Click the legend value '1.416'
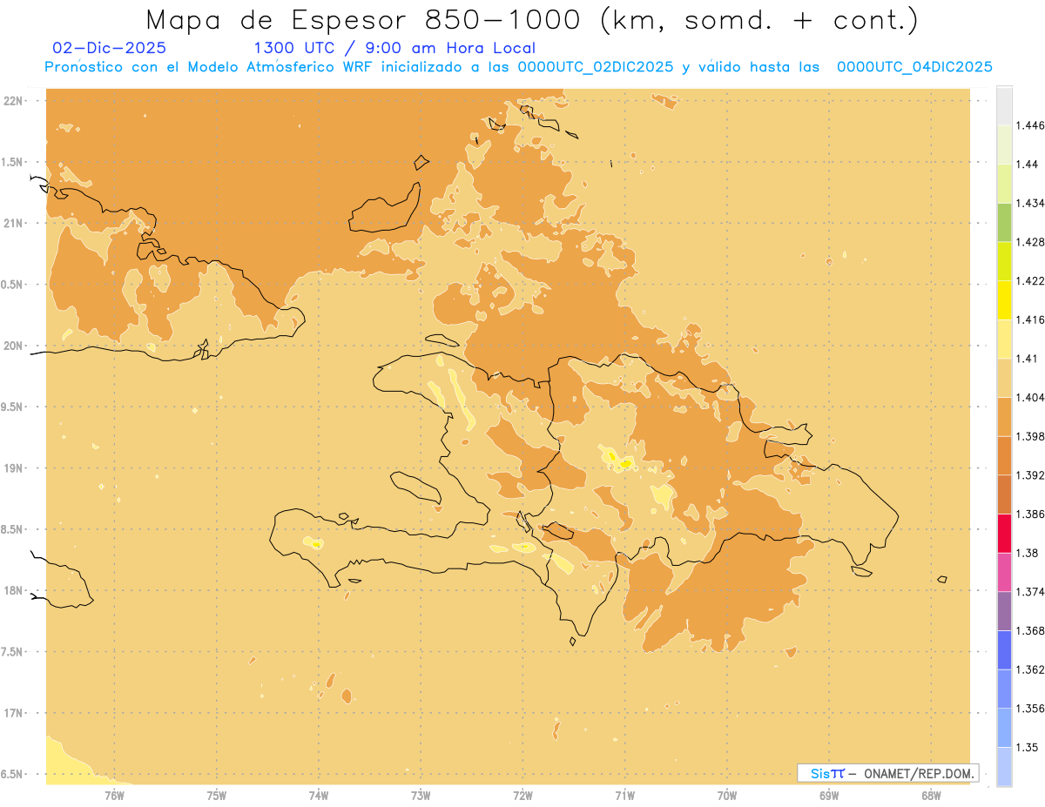 (1031, 319)
